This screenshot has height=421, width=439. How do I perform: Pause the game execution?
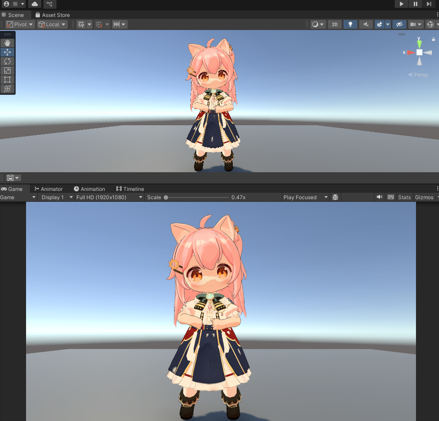[x=415, y=4]
